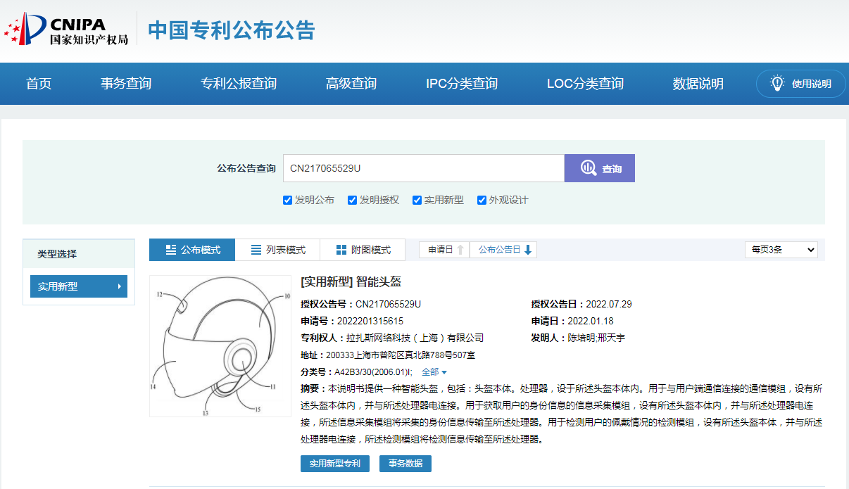Image resolution: width=849 pixels, height=489 pixels.
Task: Expand 全部 classification numbers
Action: coord(434,372)
